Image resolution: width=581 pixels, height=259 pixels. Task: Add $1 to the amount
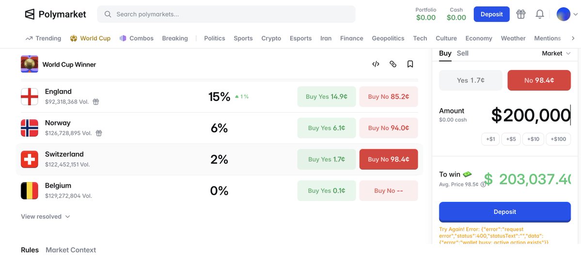point(490,139)
